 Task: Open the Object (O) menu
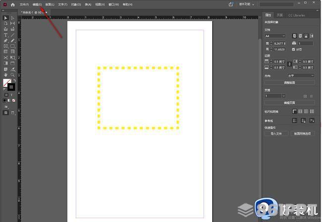click(76, 4)
